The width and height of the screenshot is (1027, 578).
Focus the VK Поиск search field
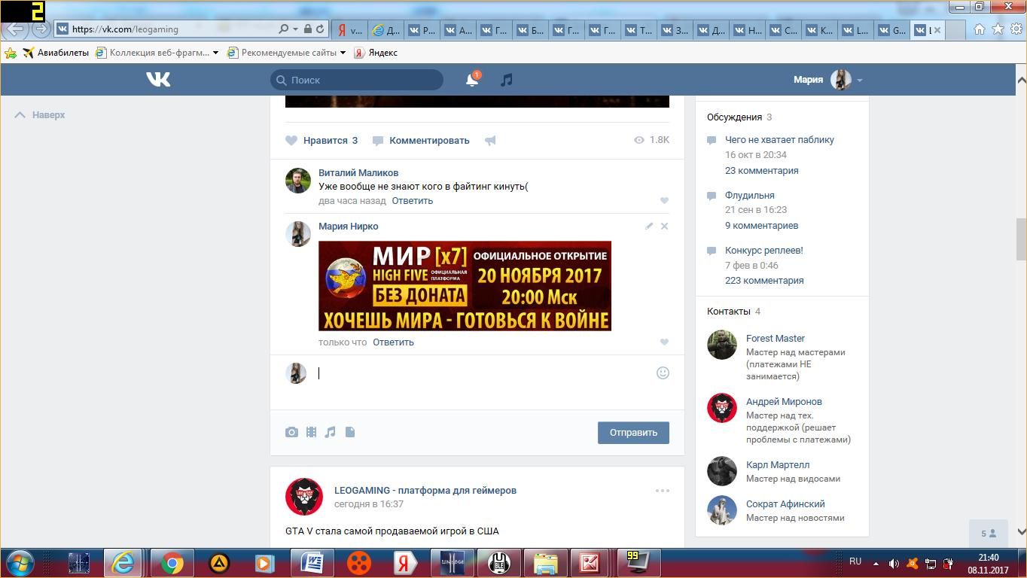point(357,80)
